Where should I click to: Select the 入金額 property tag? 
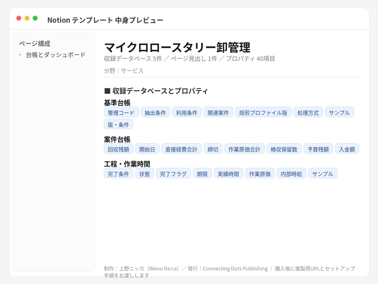(x=347, y=149)
